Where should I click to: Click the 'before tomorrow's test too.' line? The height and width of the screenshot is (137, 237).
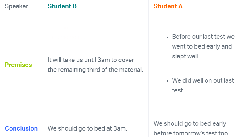191,133
